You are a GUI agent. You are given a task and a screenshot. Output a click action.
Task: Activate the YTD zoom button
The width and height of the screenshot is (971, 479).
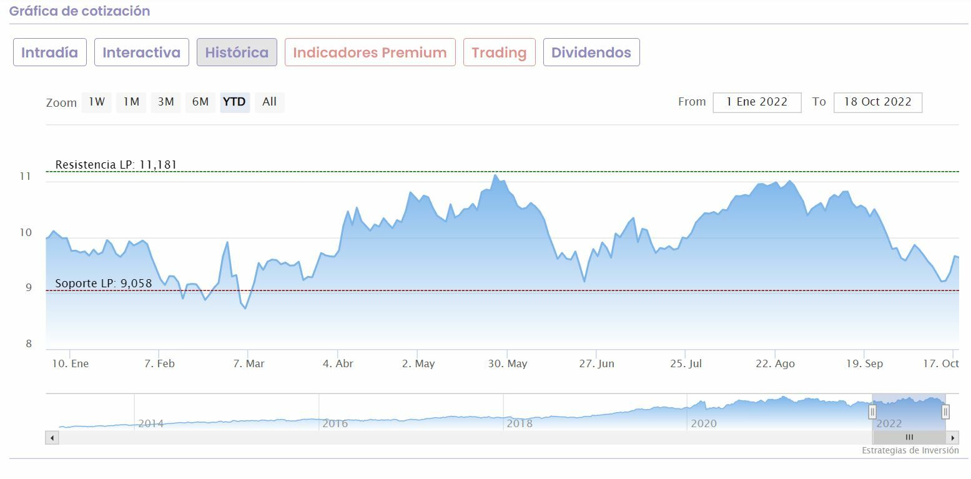point(235,102)
